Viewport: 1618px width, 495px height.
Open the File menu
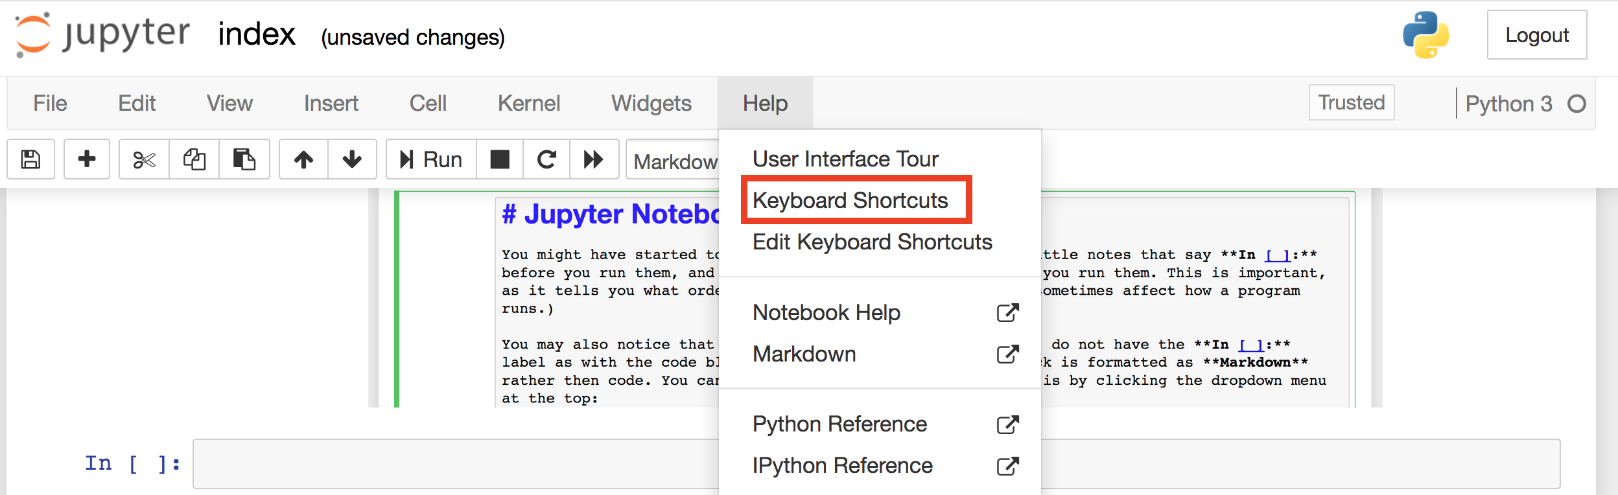[x=50, y=103]
